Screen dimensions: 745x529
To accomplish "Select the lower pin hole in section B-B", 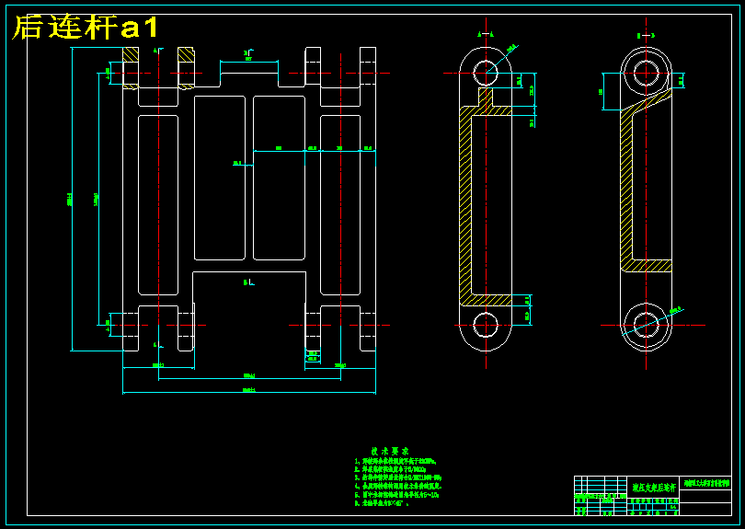I will (647, 325).
